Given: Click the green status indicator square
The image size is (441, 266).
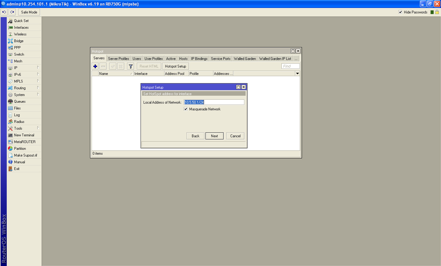Looking at the screenshot, I should pyautogui.click(x=432, y=12).
